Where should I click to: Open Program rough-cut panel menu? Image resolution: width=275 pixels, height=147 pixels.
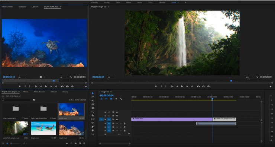point(109,7)
